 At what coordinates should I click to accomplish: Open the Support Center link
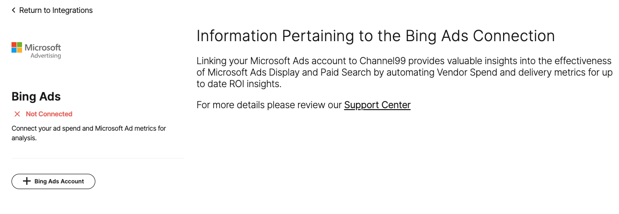377,105
